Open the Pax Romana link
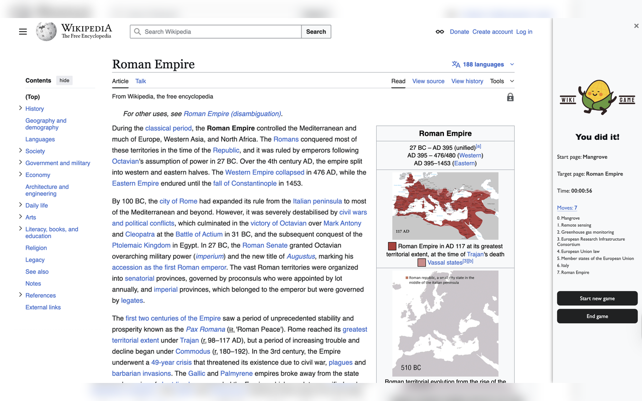Viewport: 642px width, 401px height. coord(206,329)
